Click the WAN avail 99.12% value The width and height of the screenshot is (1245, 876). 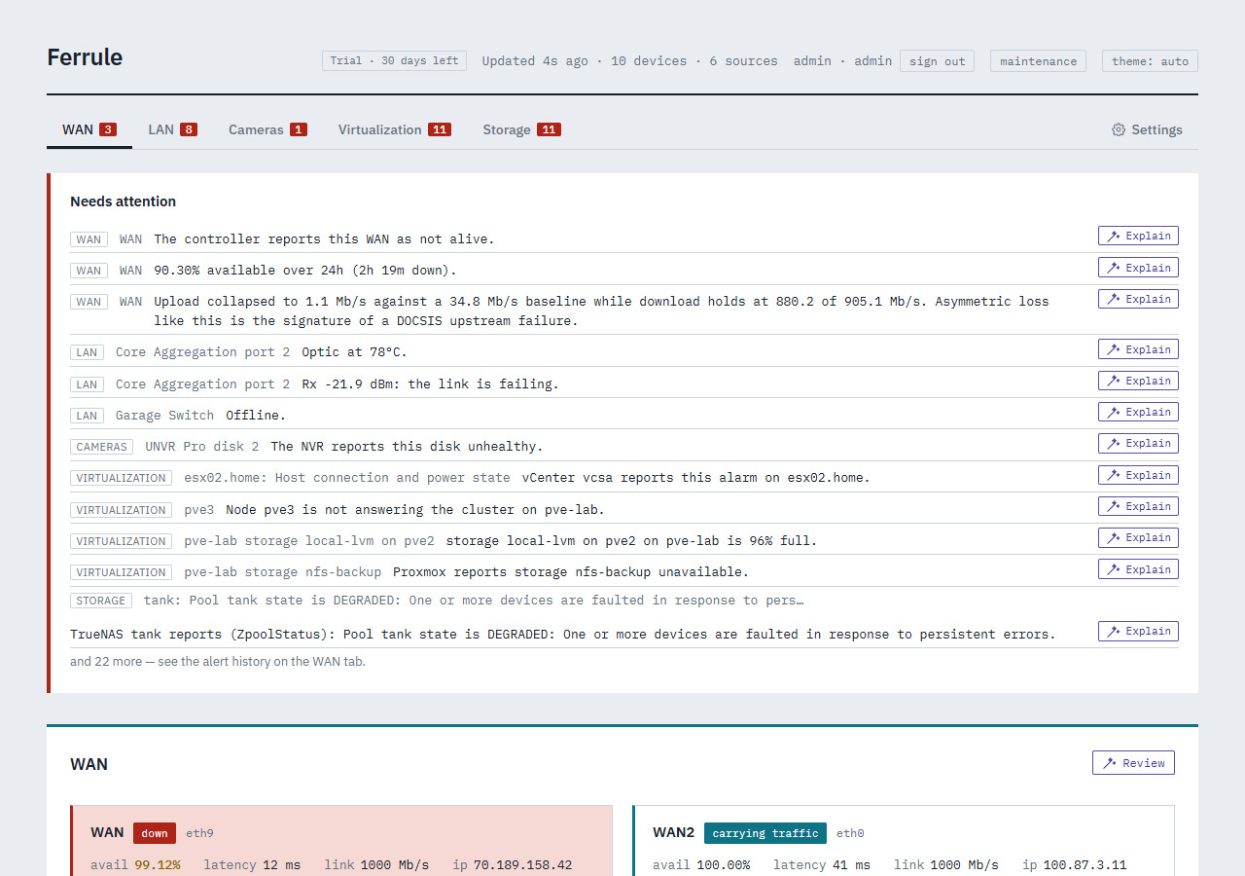click(x=158, y=864)
